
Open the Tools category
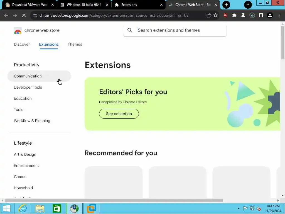[19, 110]
